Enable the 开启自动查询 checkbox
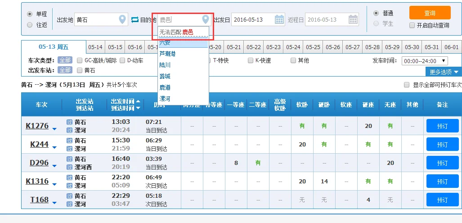 412,25
